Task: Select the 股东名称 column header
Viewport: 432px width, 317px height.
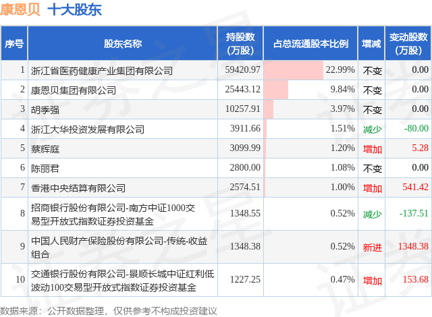Action: pyautogui.click(x=123, y=43)
